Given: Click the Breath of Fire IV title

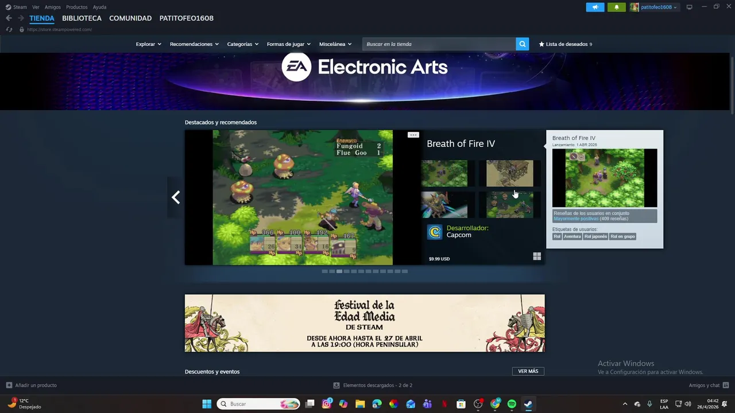Looking at the screenshot, I should pyautogui.click(x=461, y=144).
